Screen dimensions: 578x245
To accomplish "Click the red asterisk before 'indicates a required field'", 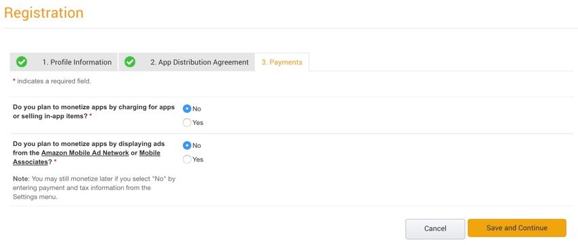I will coord(14,81).
